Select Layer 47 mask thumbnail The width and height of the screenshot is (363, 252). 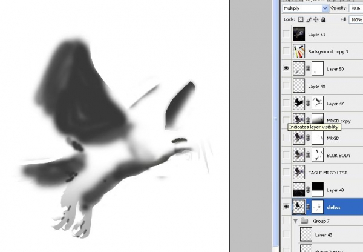pos(318,103)
